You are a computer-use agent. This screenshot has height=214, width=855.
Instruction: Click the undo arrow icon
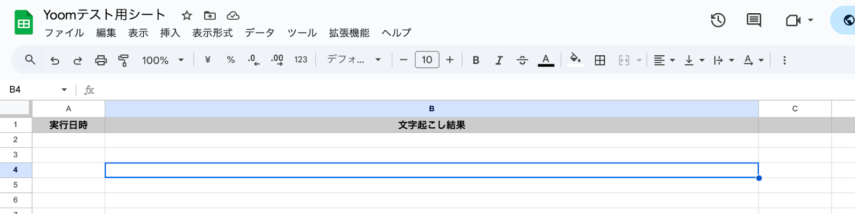click(x=55, y=60)
